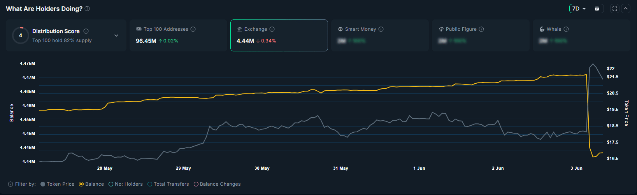Click the 'Top 100 hold 82% supply' text
637x195 pixels.
tap(62, 40)
